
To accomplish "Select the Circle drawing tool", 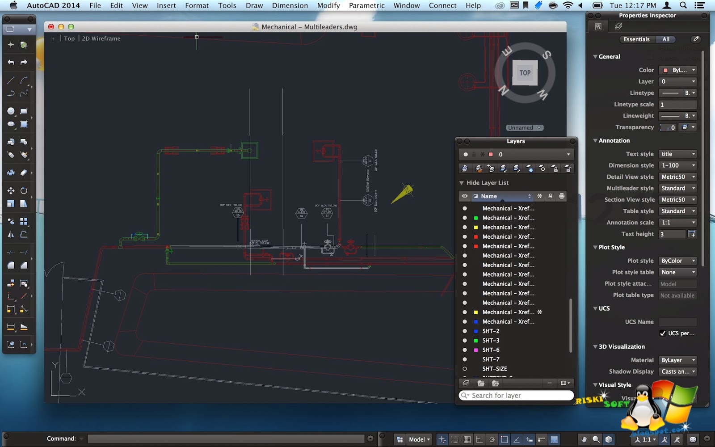I will pos(11,111).
